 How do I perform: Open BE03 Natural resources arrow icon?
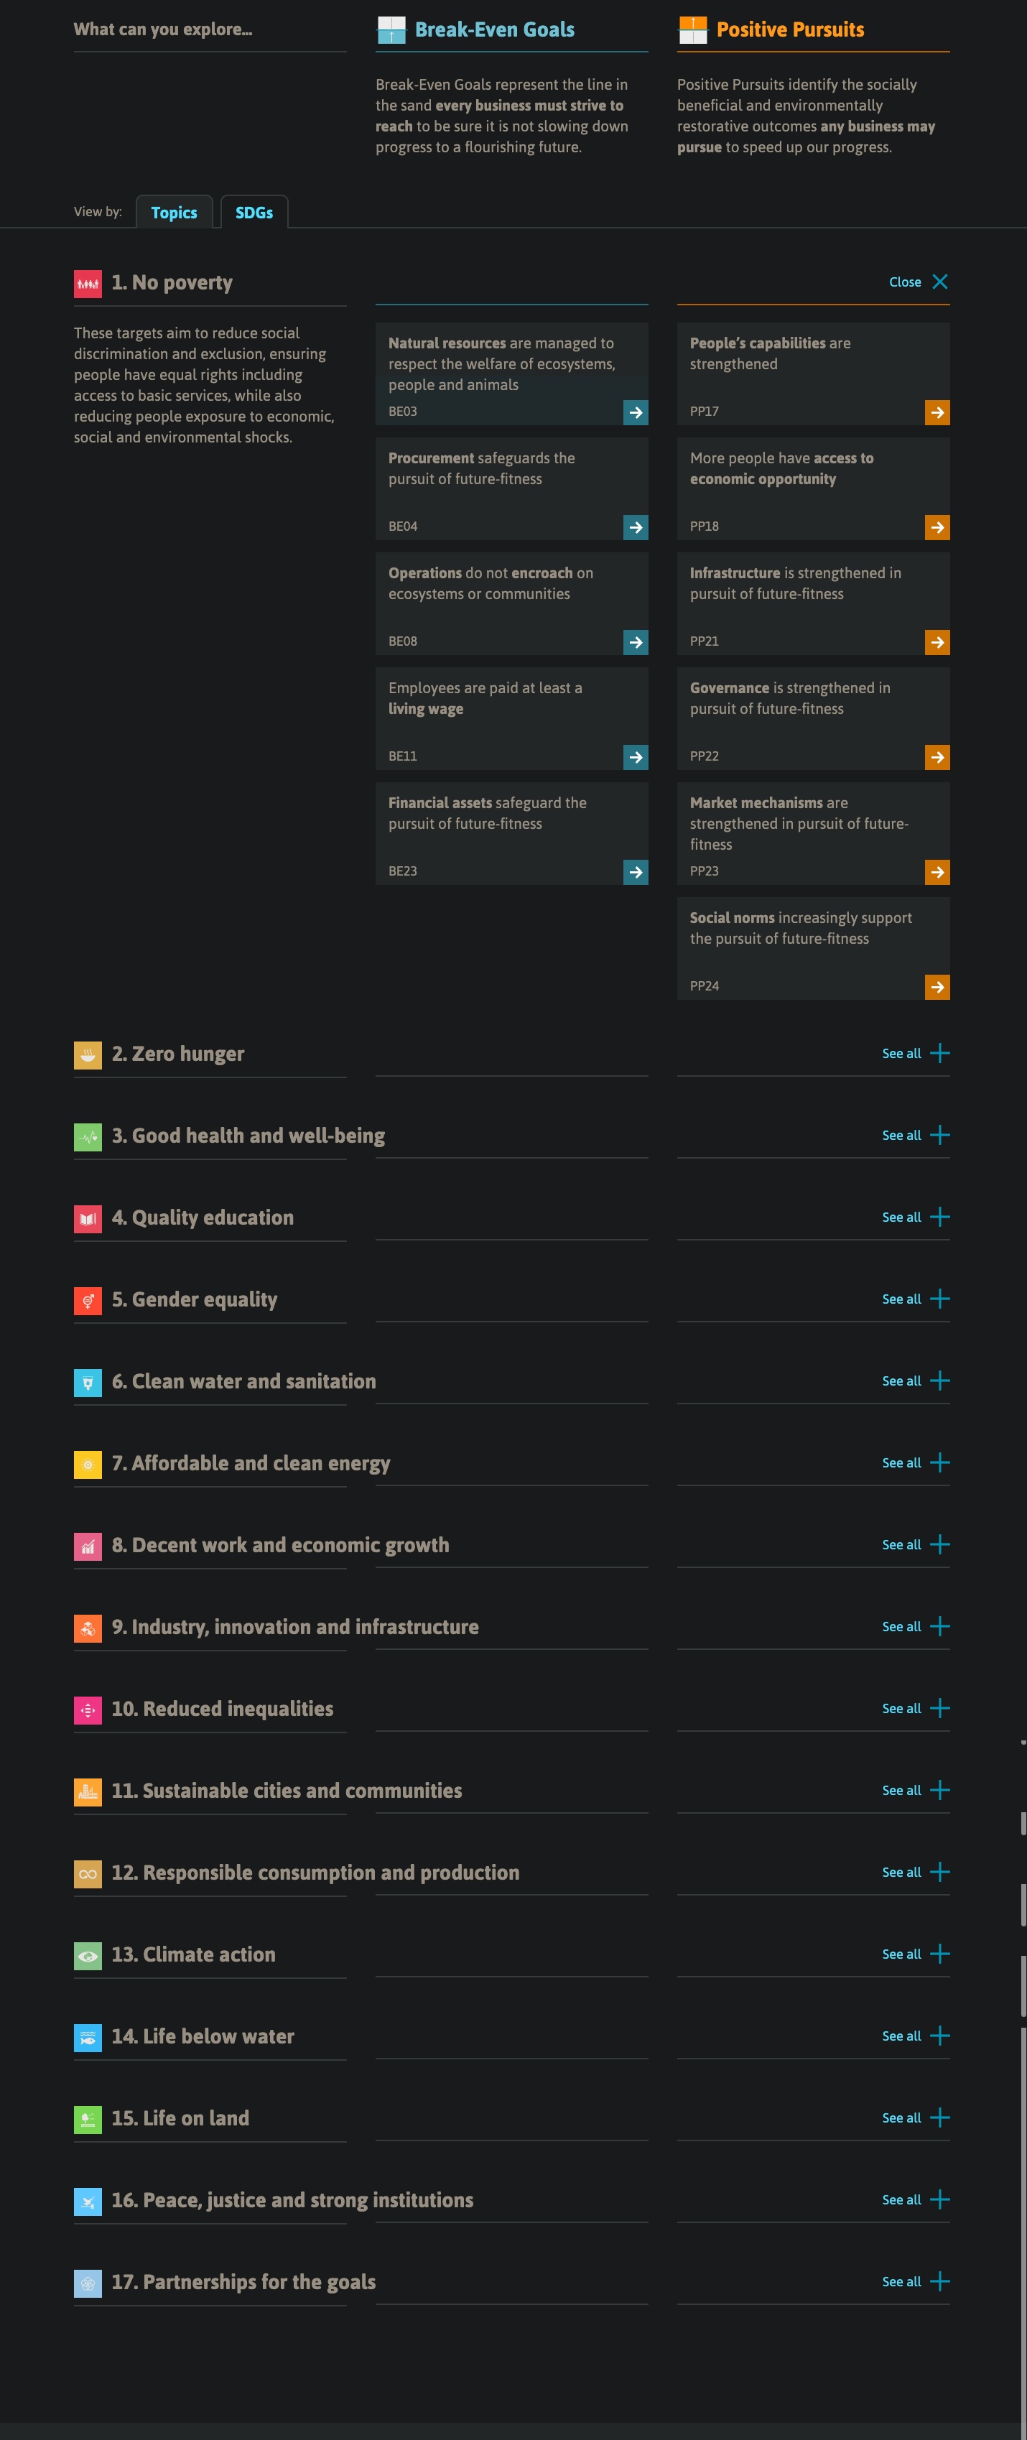pyautogui.click(x=636, y=413)
